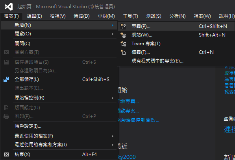Open the 檢視(V) menu
Screen dimensions: 235x160
click(58, 16)
